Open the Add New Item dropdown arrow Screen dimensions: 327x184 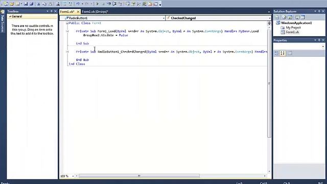point(21,4)
